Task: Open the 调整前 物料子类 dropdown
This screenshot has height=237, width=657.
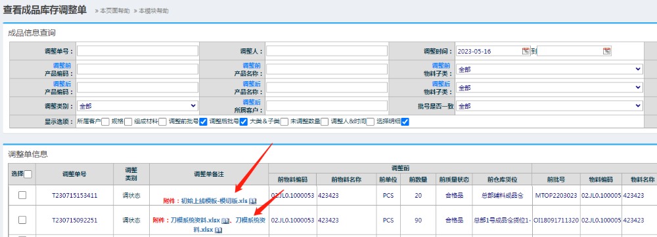Action: tap(549, 69)
